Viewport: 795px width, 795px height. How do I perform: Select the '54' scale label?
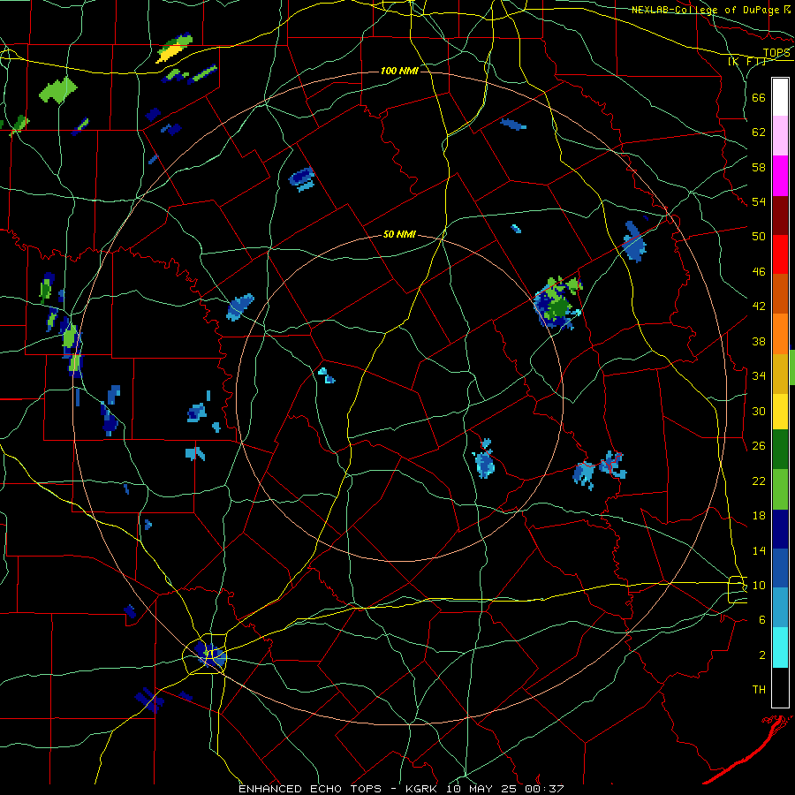tap(759, 201)
